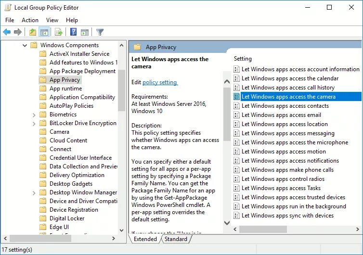Click the description pane scroll up arrow

(x=227, y=82)
